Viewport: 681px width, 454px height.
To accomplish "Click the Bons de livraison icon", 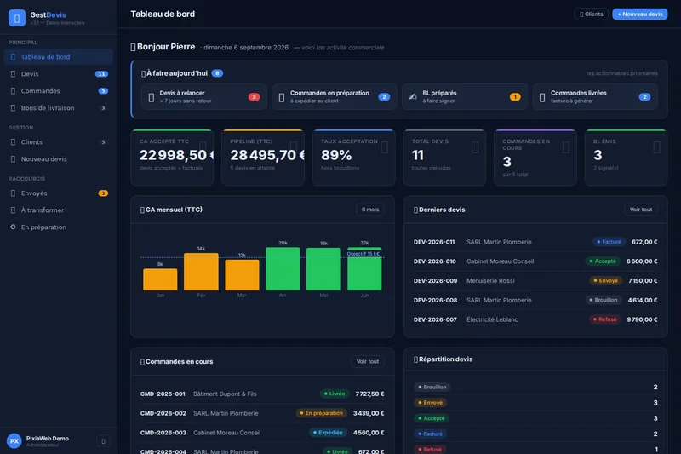I will tap(13, 107).
